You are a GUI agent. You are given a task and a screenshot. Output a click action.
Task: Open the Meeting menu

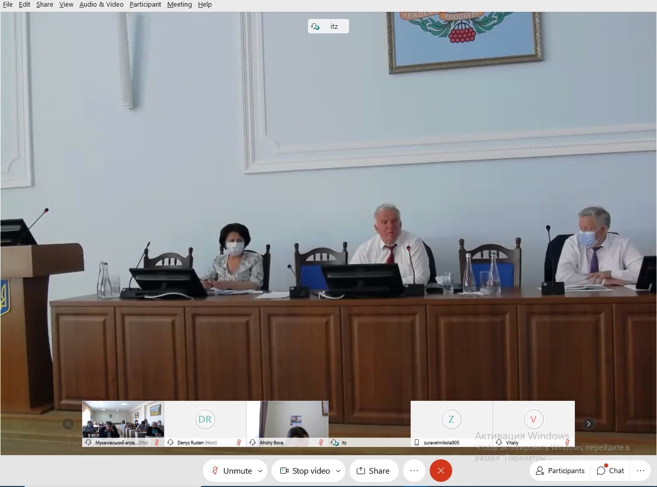click(x=179, y=4)
